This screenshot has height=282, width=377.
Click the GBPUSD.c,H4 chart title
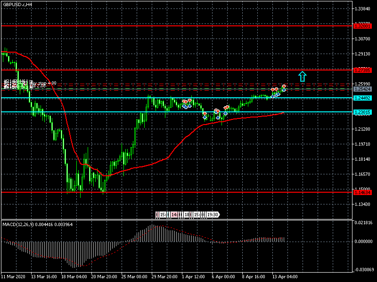(x=17, y=4)
